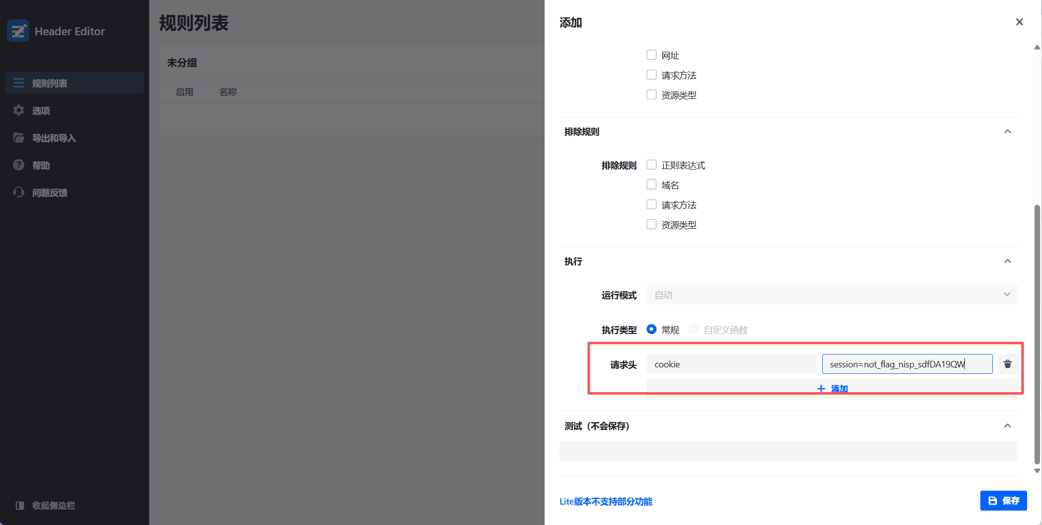Click the 帮助 question mark icon
Viewport: 1042px width, 525px height.
pos(18,165)
